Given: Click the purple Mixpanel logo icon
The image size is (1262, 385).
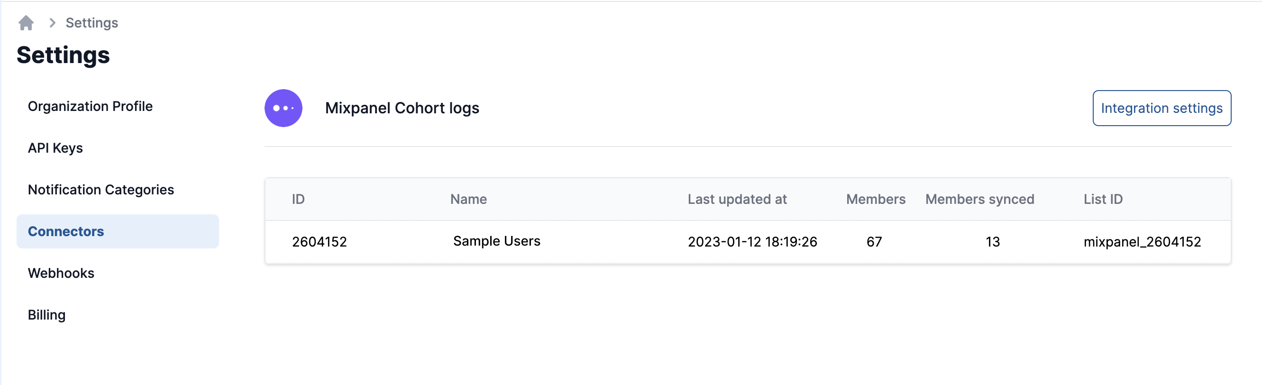Looking at the screenshot, I should tap(283, 108).
